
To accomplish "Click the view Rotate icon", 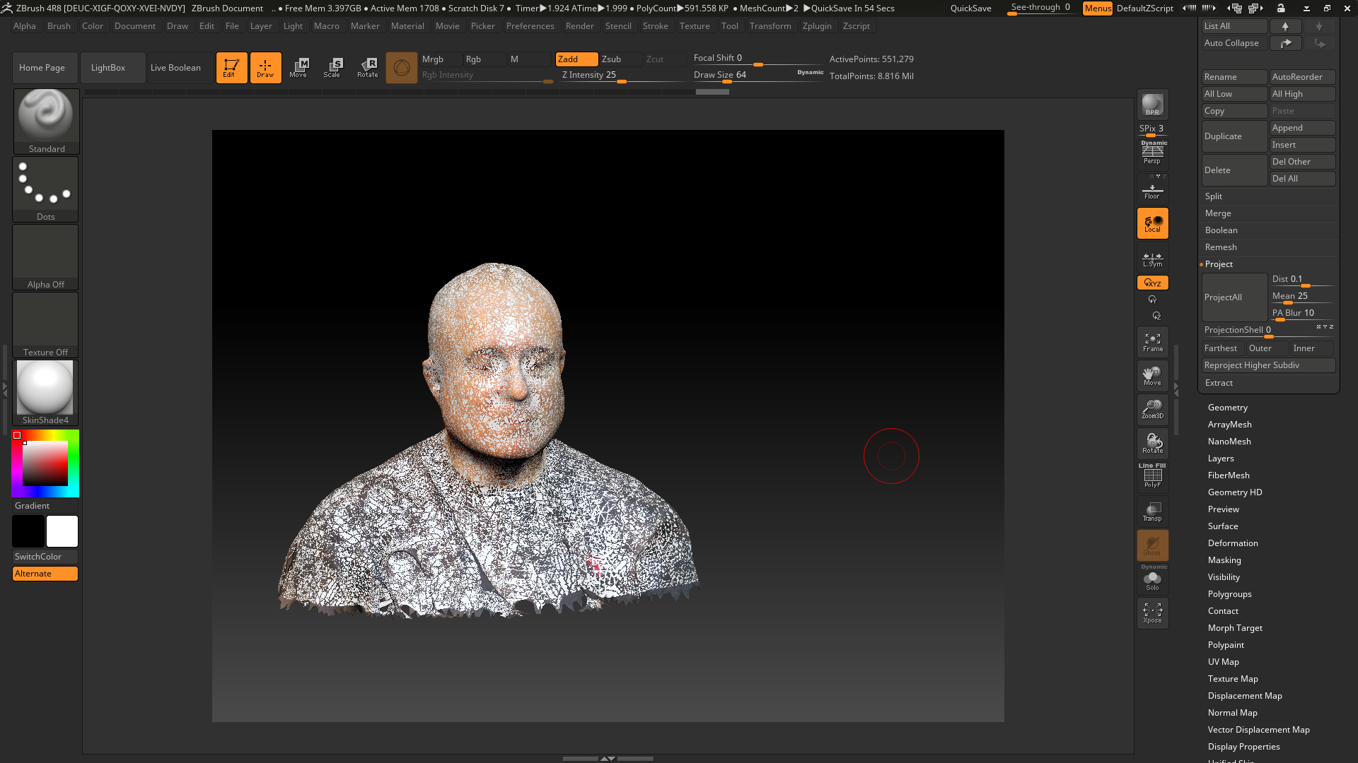I will (1152, 444).
